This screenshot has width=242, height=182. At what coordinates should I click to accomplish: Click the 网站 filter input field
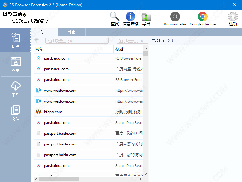[77, 41]
